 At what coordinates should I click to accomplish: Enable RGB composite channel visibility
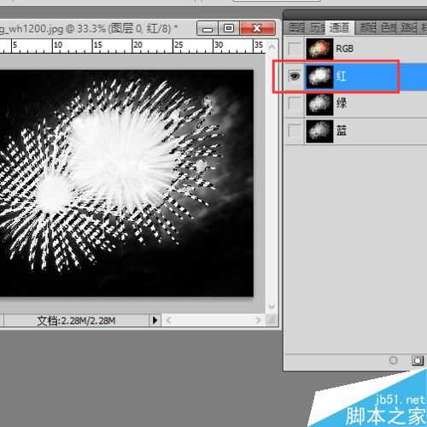pos(295,49)
